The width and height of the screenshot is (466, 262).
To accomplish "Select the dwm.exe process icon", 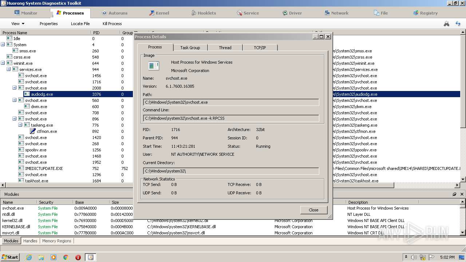I will pyautogui.click(x=27, y=106).
